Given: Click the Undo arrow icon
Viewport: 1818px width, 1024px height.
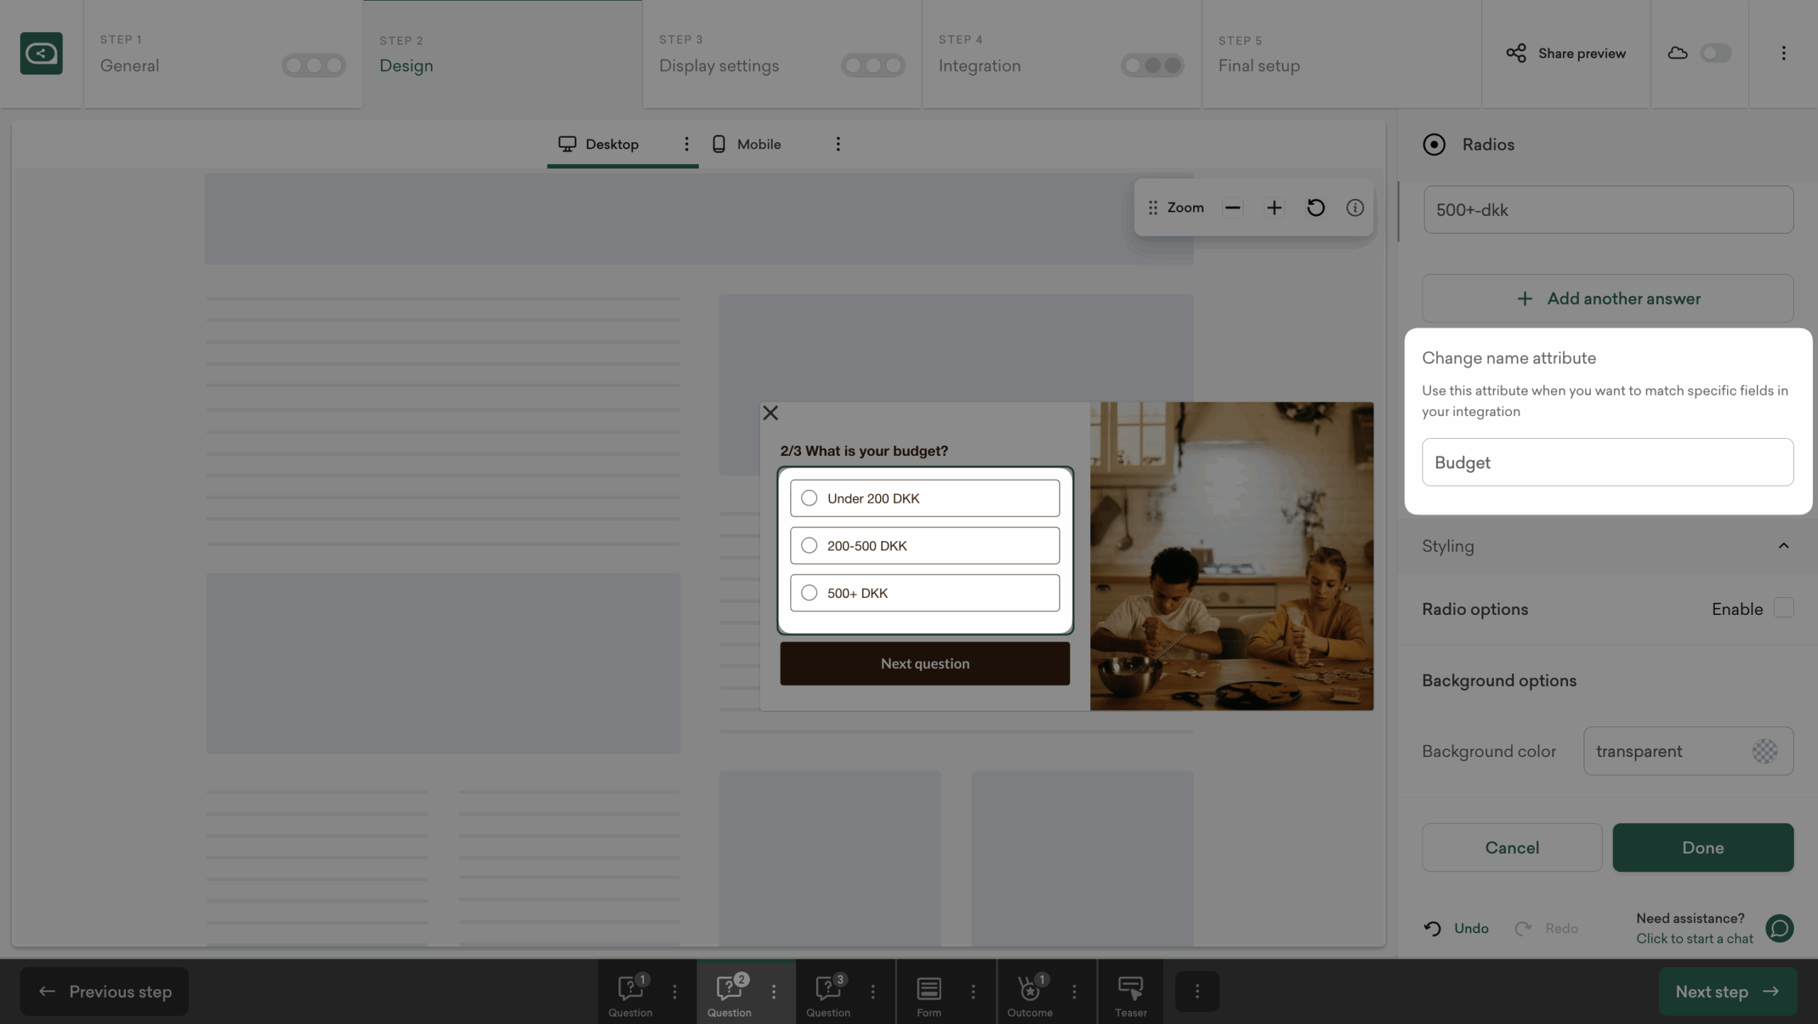Looking at the screenshot, I should click(1432, 928).
